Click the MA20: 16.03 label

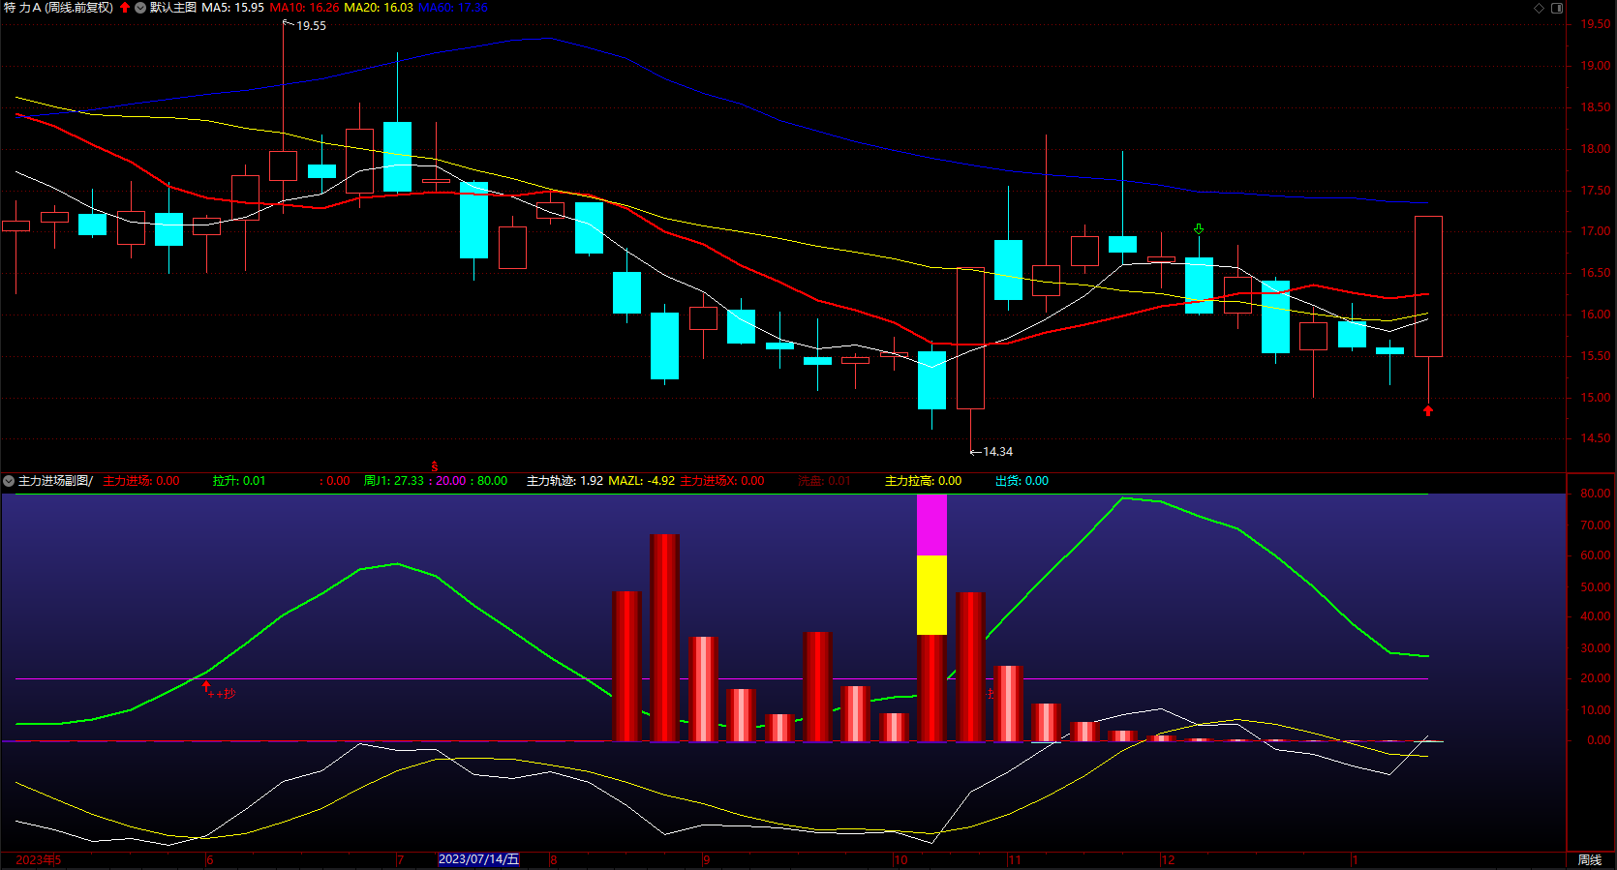pos(379,8)
